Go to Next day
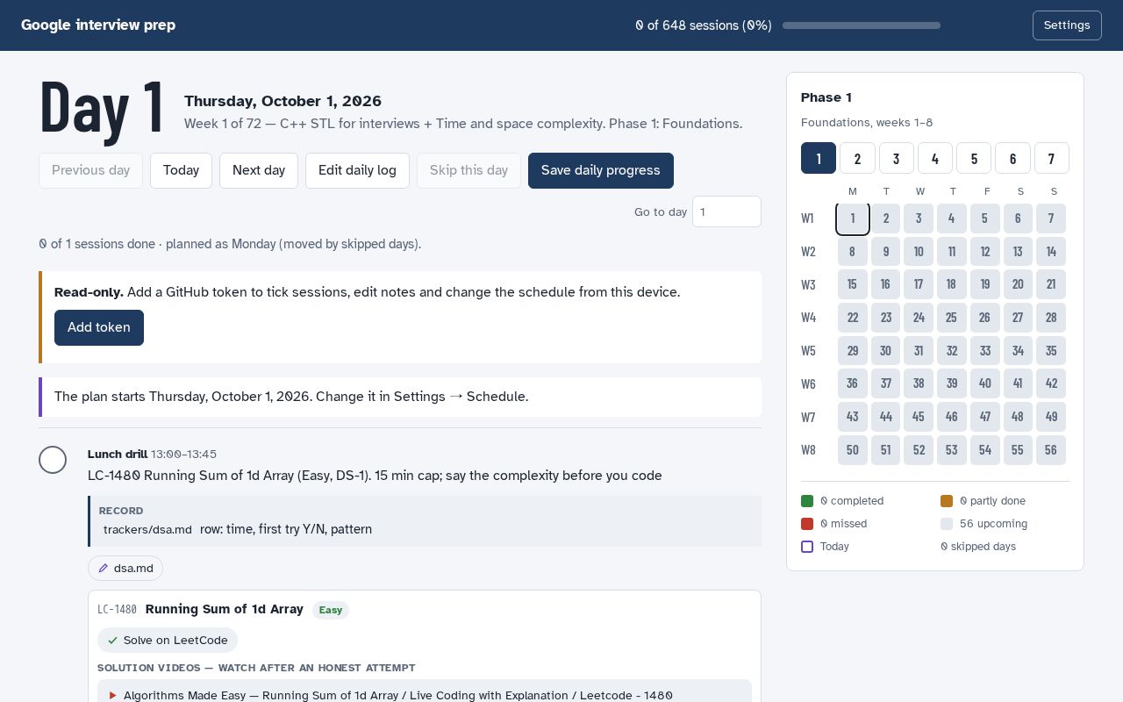The width and height of the screenshot is (1123, 702). click(259, 170)
